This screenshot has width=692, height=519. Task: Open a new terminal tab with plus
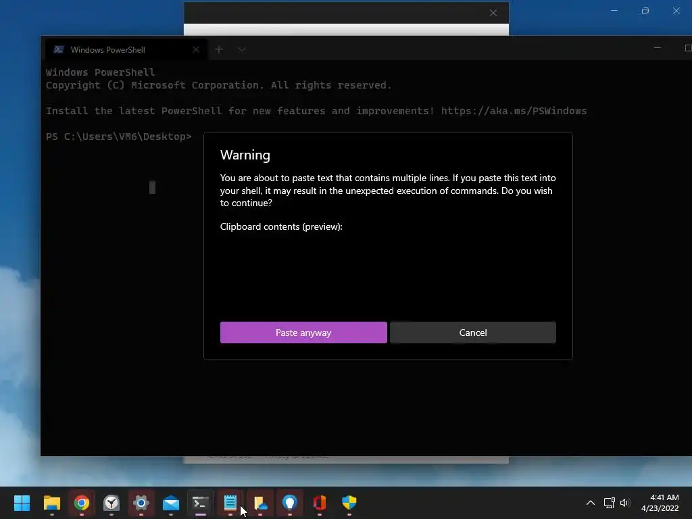(219, 49)
